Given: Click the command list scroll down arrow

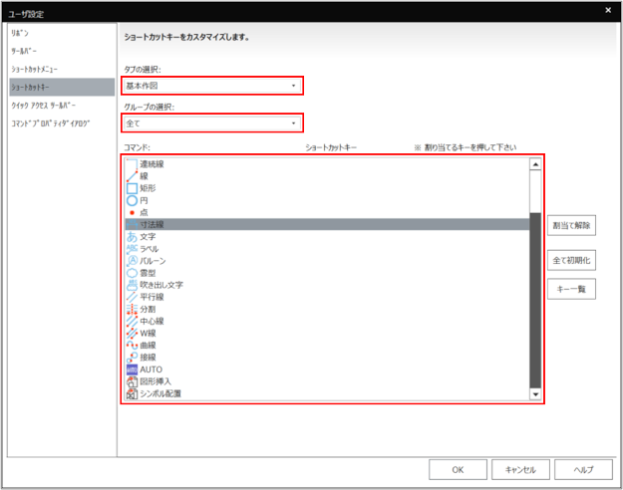Looking at the screenshot, I should coord(535,394).
